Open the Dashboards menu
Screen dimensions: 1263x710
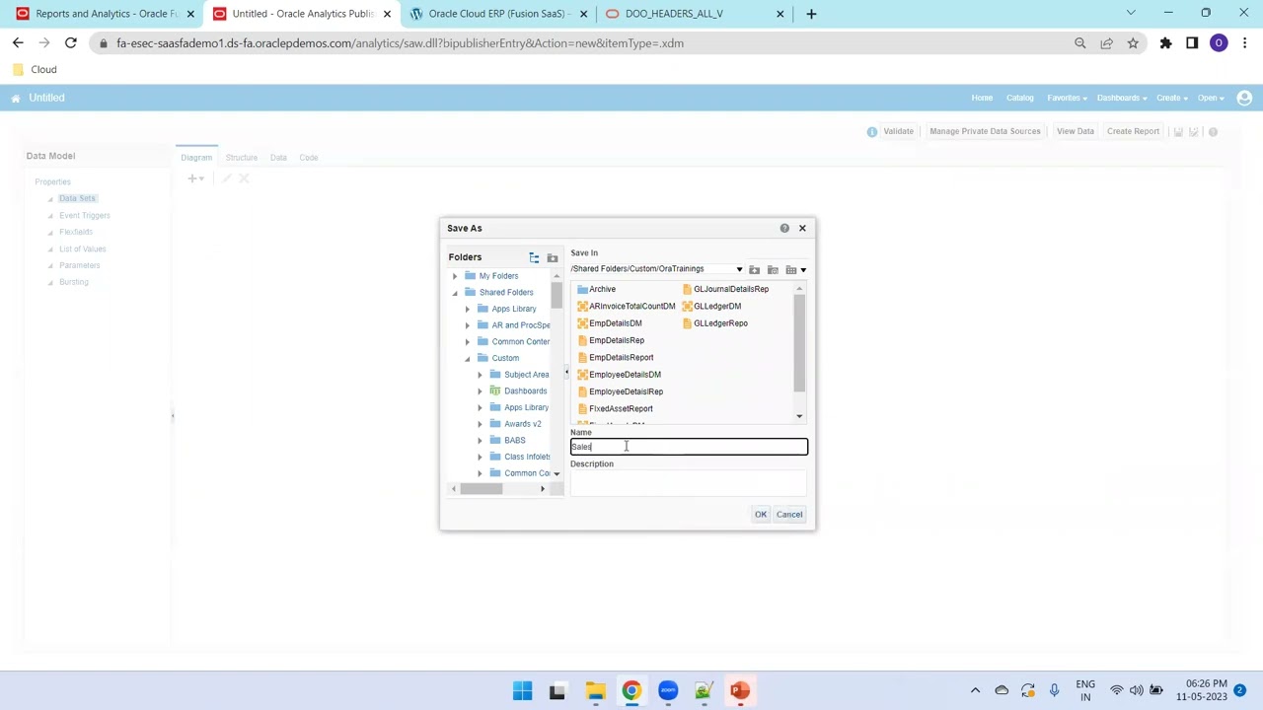click(1122, 98)
